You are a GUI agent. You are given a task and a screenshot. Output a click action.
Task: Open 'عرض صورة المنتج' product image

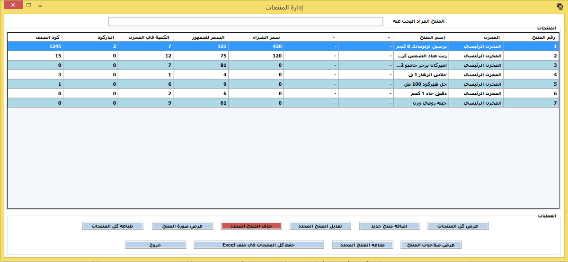pos(182,226)
